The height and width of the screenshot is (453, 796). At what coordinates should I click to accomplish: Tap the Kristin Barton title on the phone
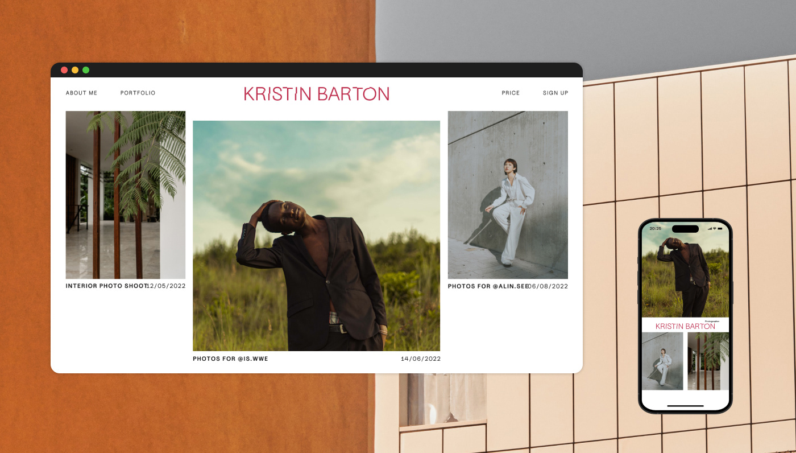coord(685,326)
